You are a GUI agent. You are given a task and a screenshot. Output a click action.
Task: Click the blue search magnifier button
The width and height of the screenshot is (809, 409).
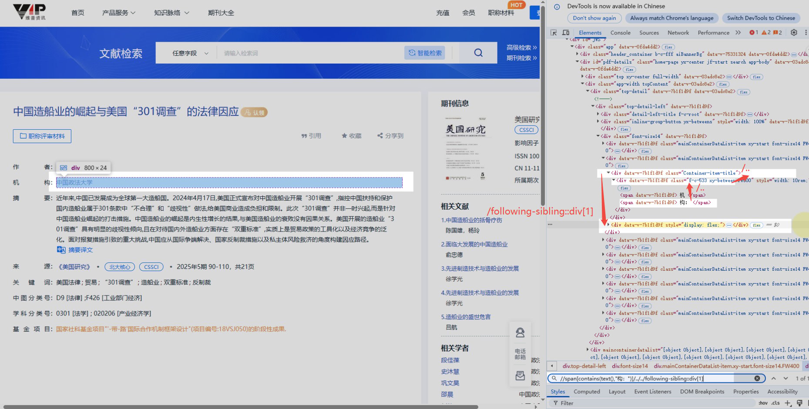pos(478,53)
